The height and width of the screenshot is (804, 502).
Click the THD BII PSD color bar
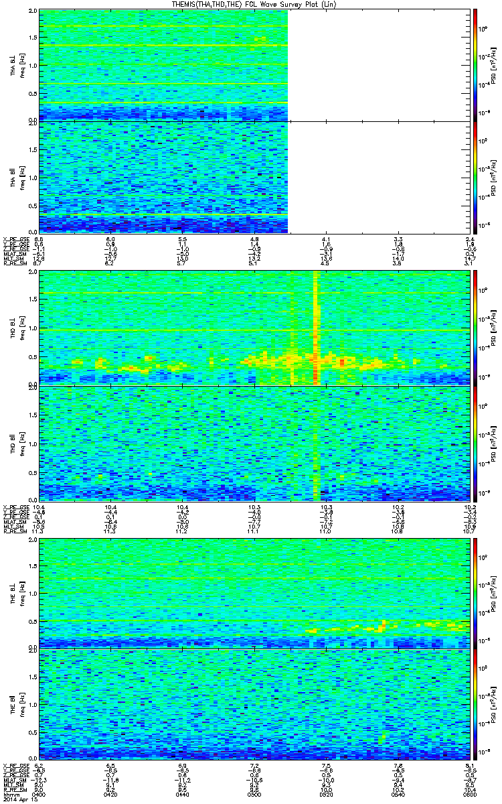tap(475, 443)
